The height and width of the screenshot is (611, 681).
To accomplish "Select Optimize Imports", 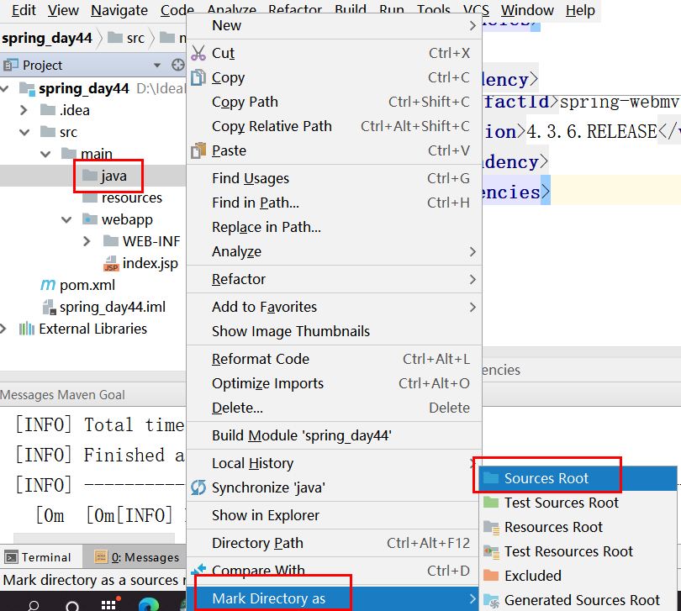I will pos(334,383).
